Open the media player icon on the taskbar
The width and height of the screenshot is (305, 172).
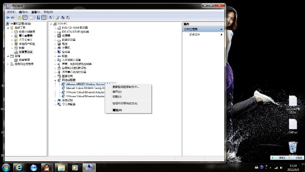click(x=75, y=167)
